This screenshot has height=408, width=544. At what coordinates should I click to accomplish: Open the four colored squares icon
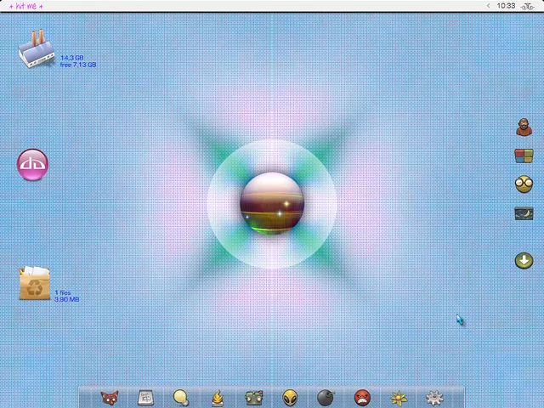[x=524, y=156]
